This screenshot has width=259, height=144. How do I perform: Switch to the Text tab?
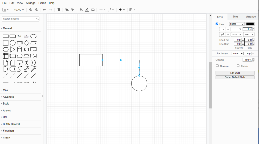point(235,17)
